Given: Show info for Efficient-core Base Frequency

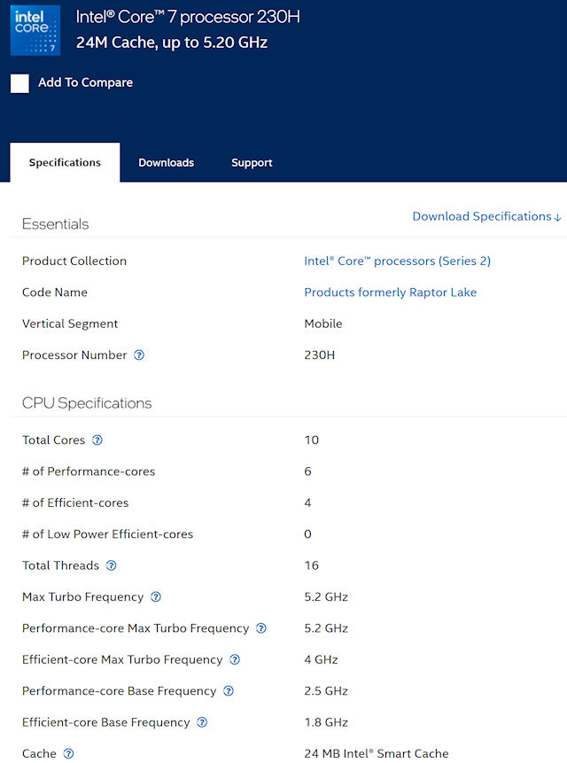Looking at the screenshot, I should pos(202,722).
